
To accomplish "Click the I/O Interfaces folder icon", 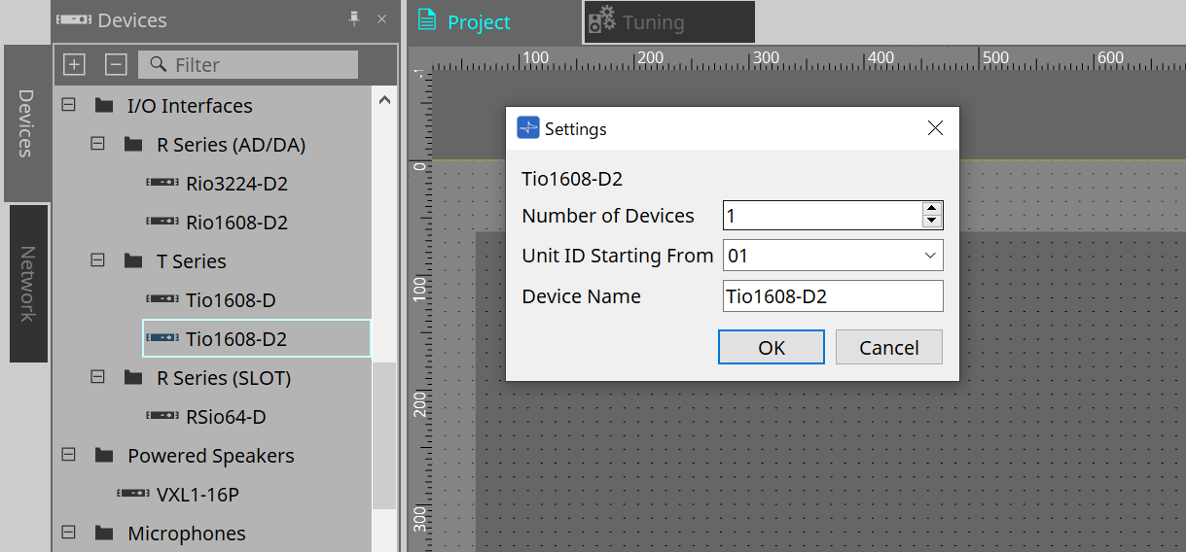I will tap(104, 105).
